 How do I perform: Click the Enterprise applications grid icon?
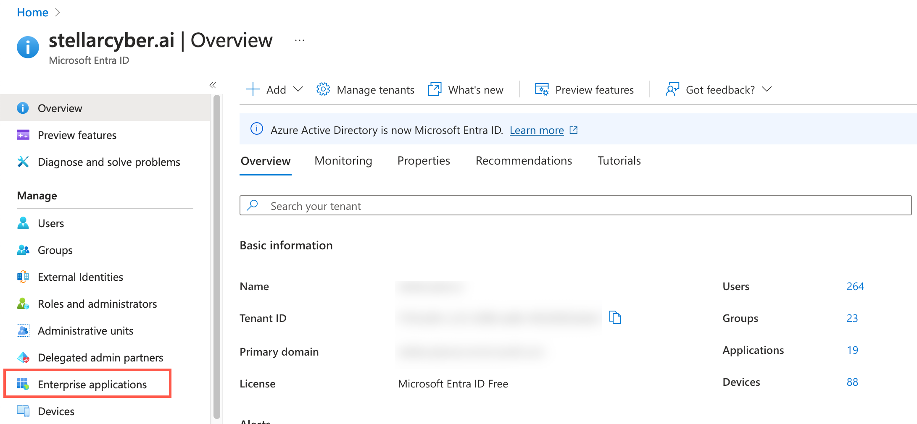(x=23, y=384)
